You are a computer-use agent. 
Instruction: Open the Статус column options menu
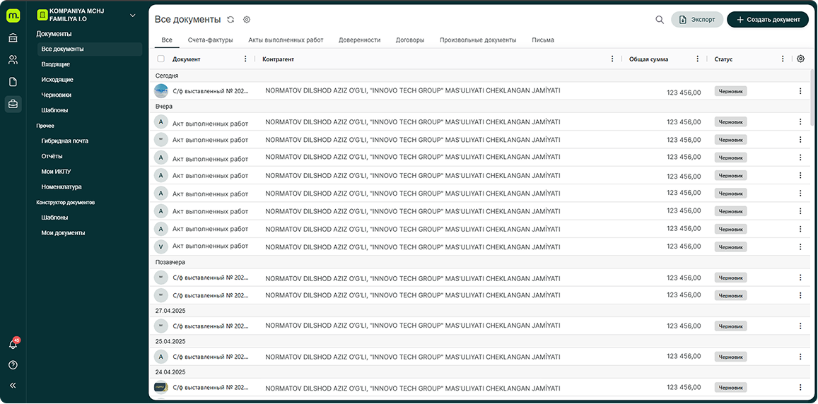click(782, 59)
